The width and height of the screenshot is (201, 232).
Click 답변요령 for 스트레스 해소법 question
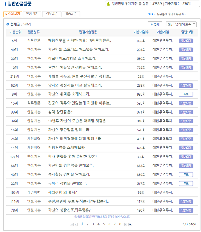(186, 50)
